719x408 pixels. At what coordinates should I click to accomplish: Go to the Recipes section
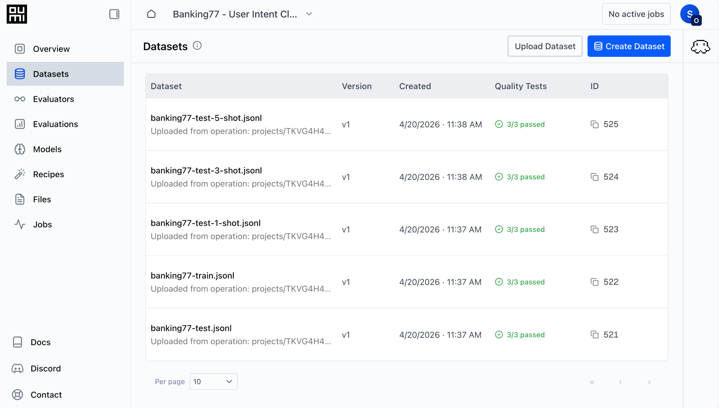[x=48, y=174]
